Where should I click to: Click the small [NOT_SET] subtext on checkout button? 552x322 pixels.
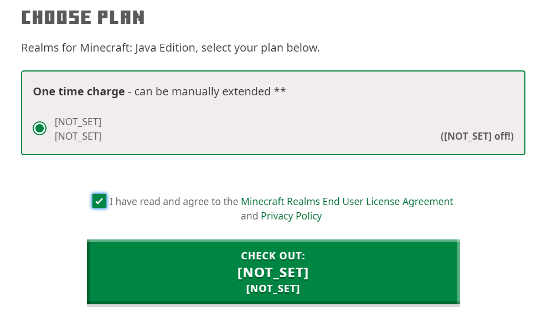(x=273, y=289)
